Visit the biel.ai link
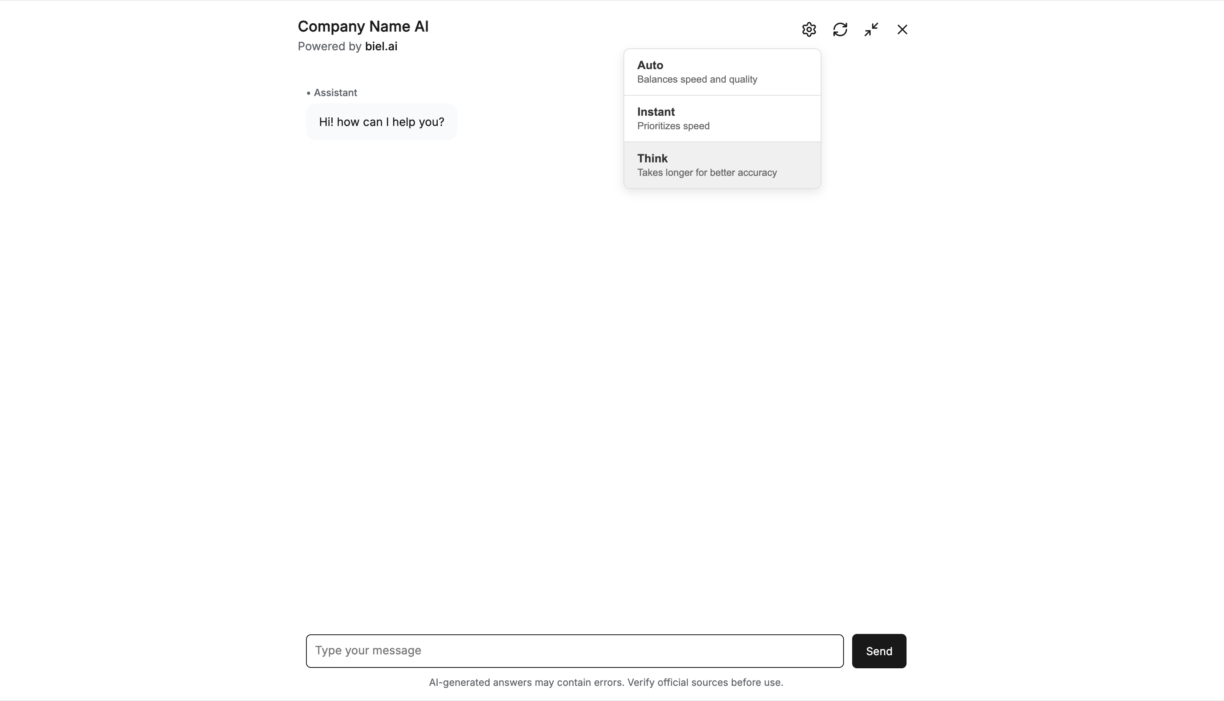 (x=381, y=46)
